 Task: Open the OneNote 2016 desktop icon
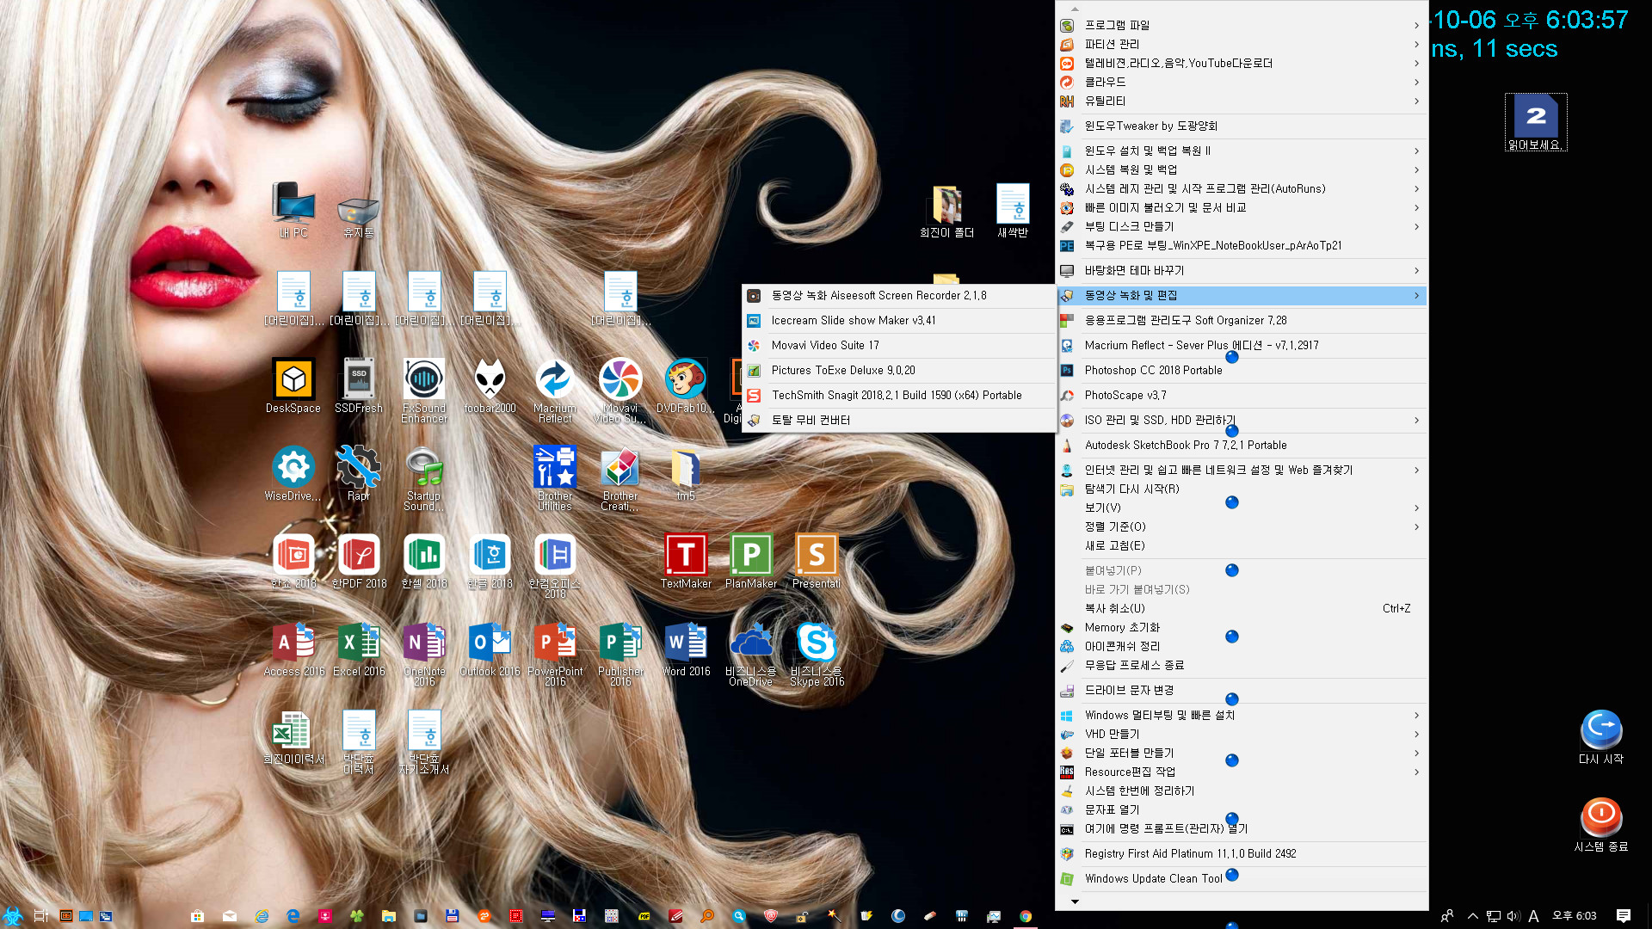click(424, 654)
